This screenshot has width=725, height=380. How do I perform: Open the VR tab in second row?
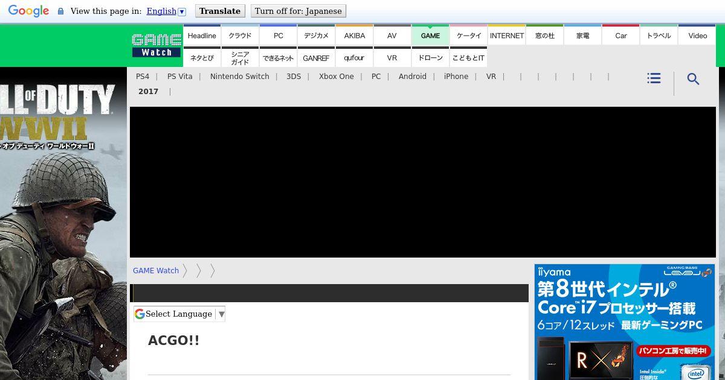coord(392,57)
